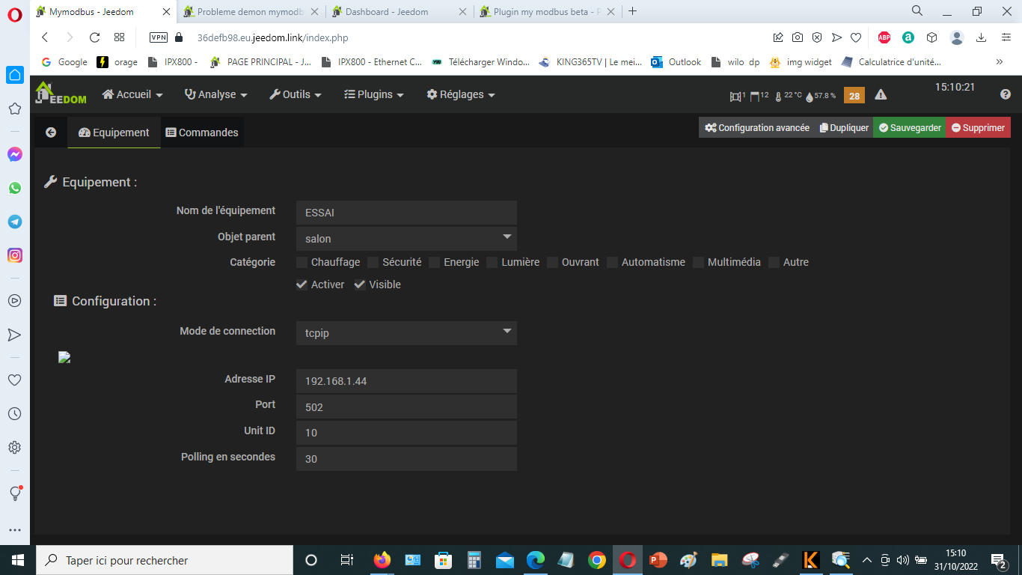Open Firefox from the Windows taskbar
The image size is (1022, 575).
tap(382, 560)
